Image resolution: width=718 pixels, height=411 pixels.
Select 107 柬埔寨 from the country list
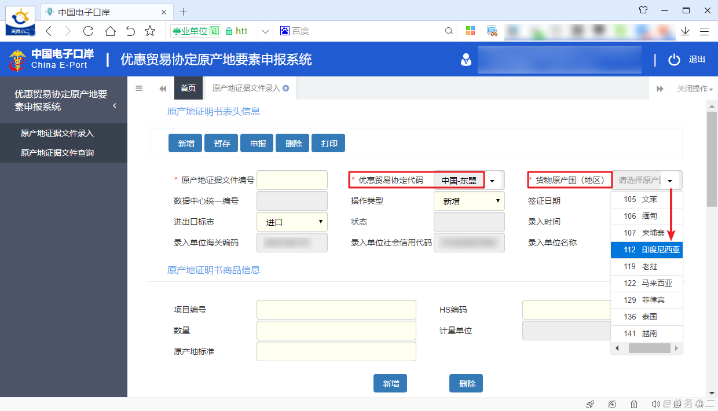(x=647, y=233)
